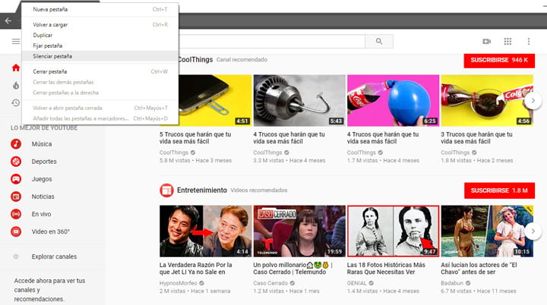Open the Música sidebar link
Screen dimensions: 547x305
pyautogui.click(x=42, y=144)
